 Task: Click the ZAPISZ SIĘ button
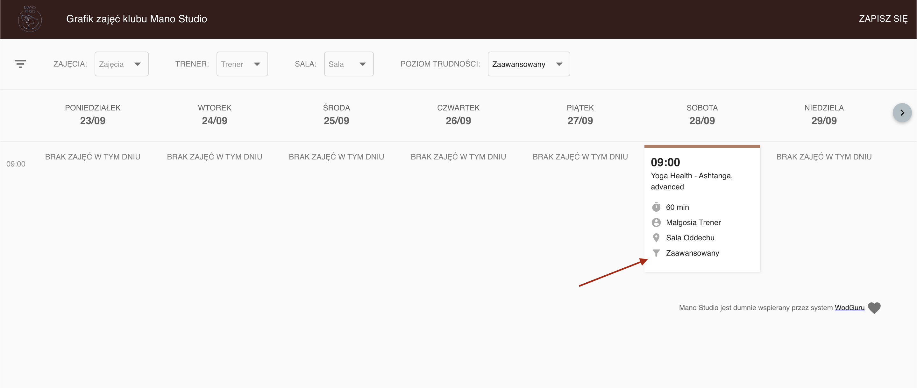[883, 19]
